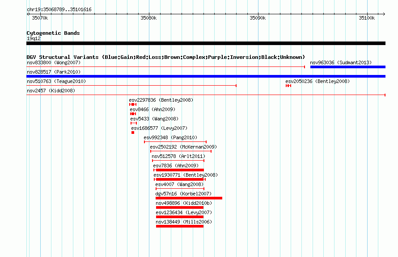Select the nsv963036 (Sudmant2013) blue gain bar
The height and width of the screenshot is (257, 398).
[348, 67]
